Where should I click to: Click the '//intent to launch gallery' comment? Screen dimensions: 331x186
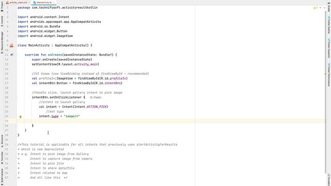(62, 102)
